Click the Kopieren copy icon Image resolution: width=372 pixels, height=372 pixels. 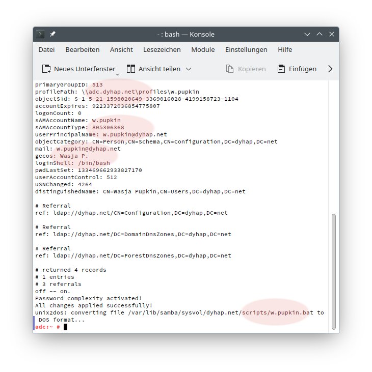[230, 69]
